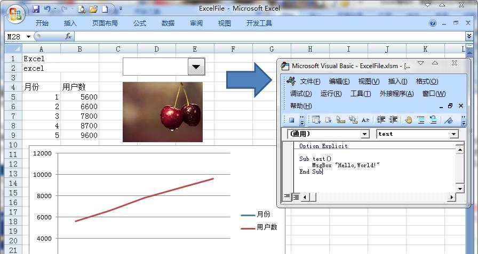The height and width of the screenshot is (254, 478).
Task: Click the MsgBox "Hello,World!" code line
Action: [x=346, y=165]
